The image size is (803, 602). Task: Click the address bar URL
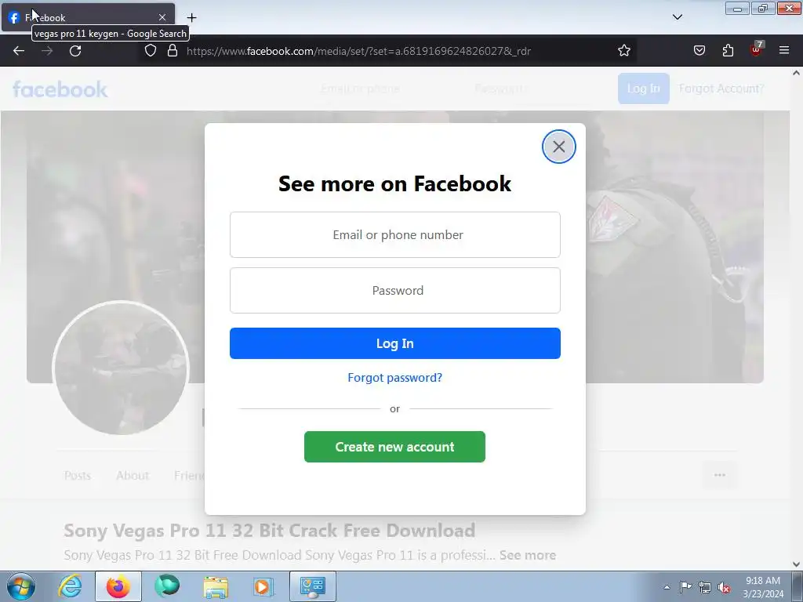tap(358, 51)
